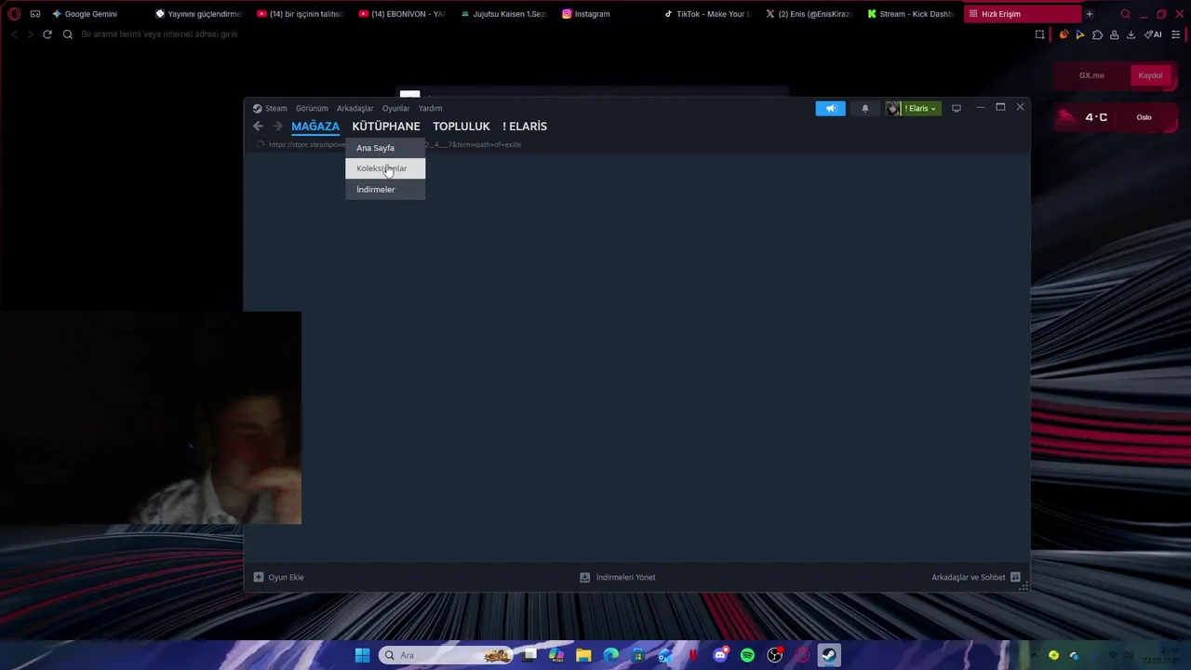Click İndirmeleri Yönet at the bottom
This screenshot has width=1191, height=670.
click(x=618, y=577)
